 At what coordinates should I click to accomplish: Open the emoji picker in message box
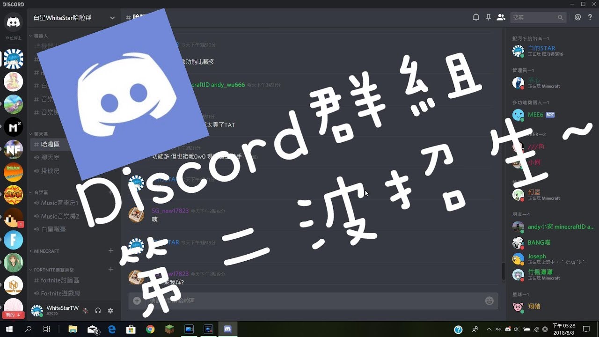click(x=489, y=301)
